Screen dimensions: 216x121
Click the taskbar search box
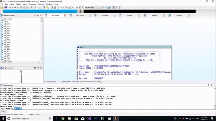(29, 118)
